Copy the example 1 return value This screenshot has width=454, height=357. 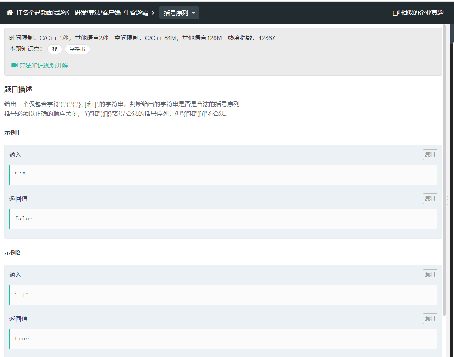(430, 199)
